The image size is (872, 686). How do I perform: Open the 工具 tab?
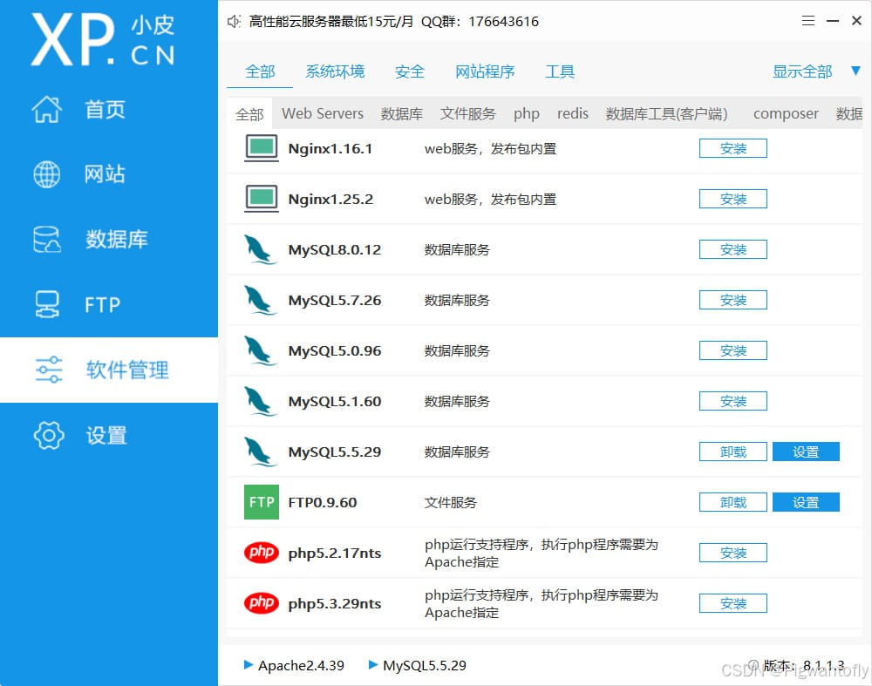click(560, 71)
